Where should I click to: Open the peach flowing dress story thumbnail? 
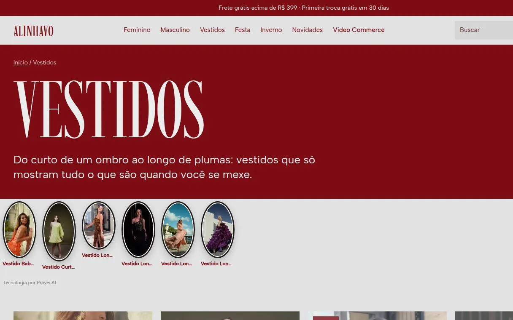pyautogui.click(x=178, y=229)
